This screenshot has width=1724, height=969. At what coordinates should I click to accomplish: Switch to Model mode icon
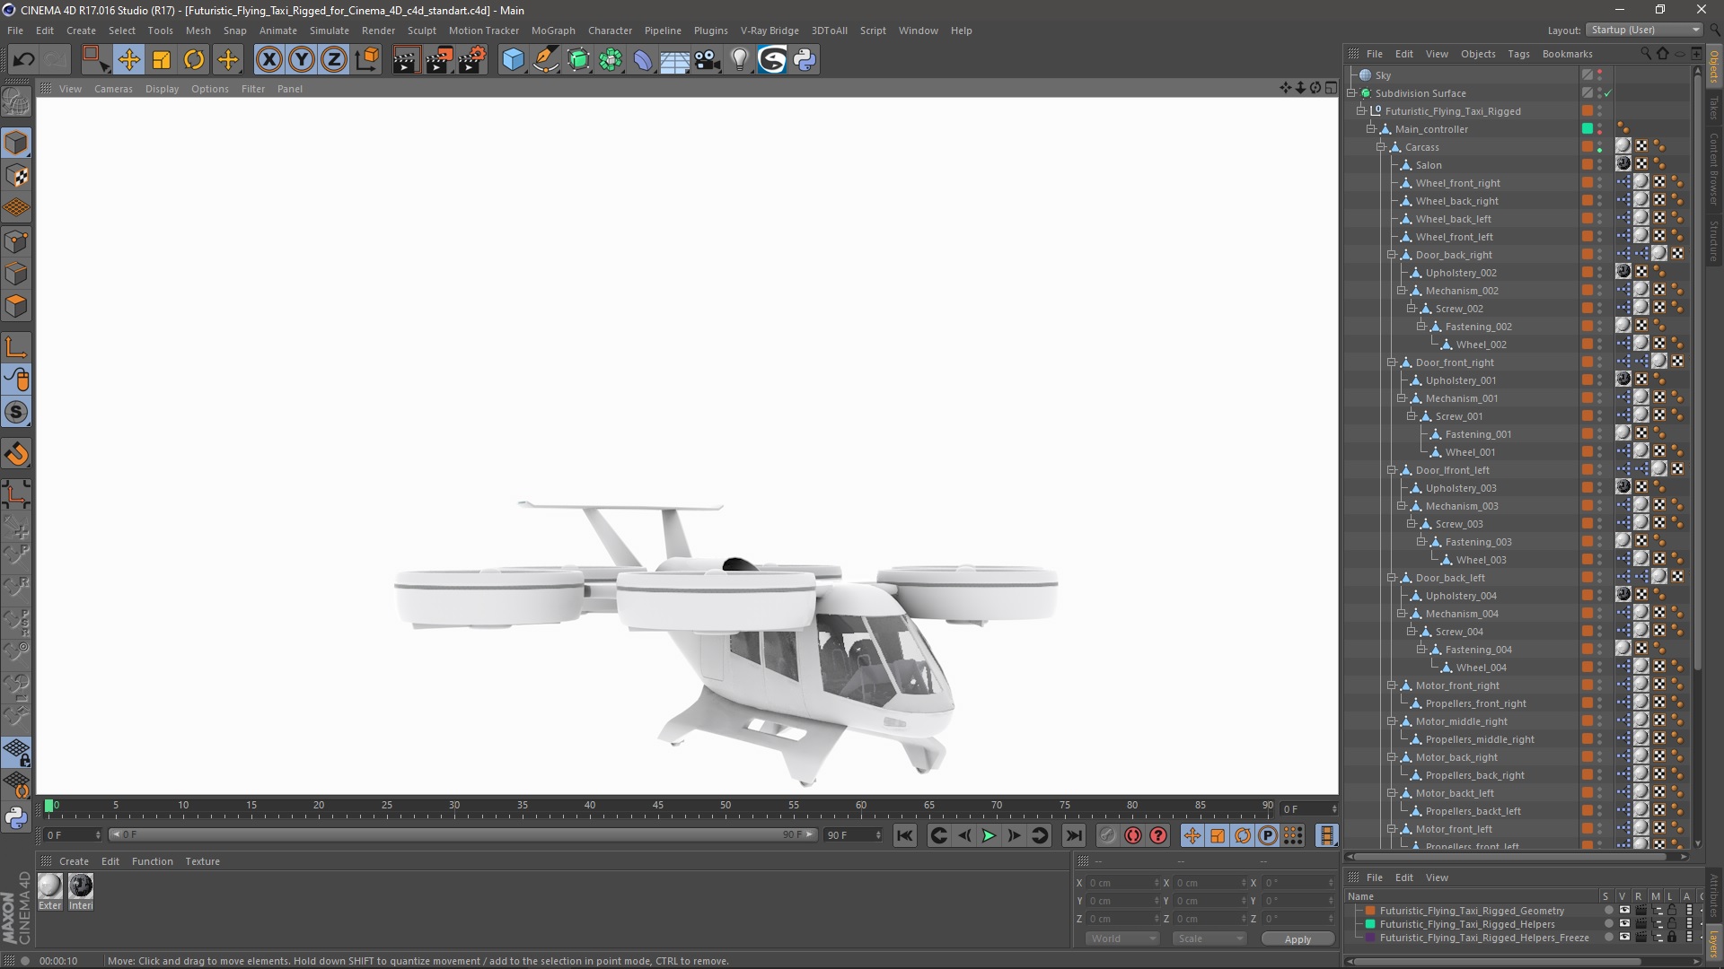(x=16, y=143)
